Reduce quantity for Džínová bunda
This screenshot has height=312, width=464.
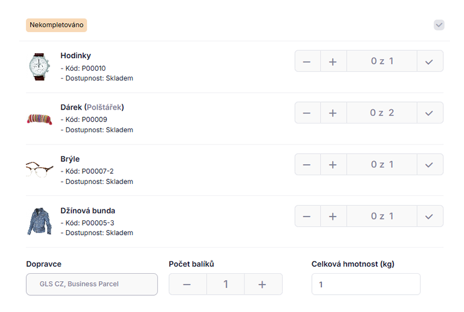point(307,216)
